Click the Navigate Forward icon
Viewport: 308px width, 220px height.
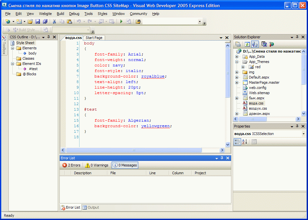(112, 21)
